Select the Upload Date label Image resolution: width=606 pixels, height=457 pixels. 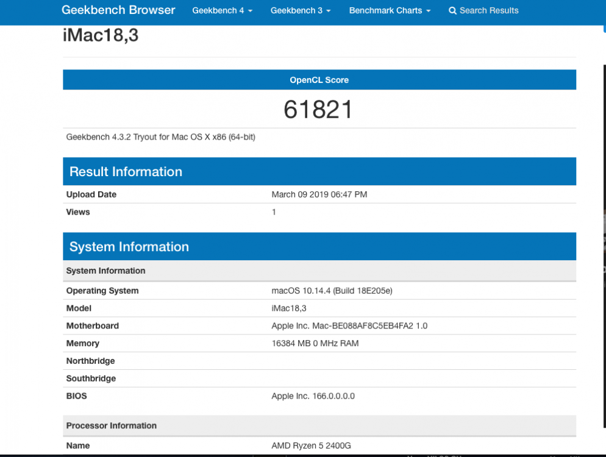click(x=91, y=194)
